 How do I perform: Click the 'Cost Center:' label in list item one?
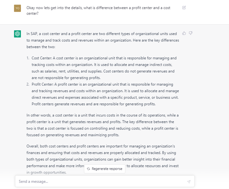(x=41, y=58)
